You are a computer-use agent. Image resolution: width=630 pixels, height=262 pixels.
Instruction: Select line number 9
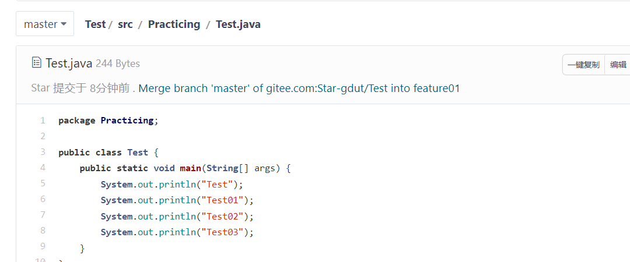click(43, 246)
